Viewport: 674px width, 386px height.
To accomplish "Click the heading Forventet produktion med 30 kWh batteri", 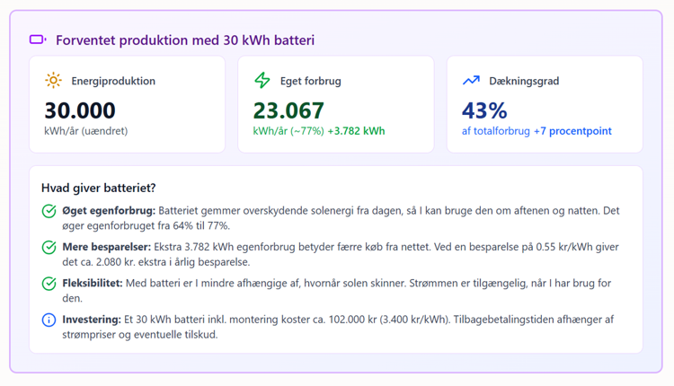I will 185,40.
